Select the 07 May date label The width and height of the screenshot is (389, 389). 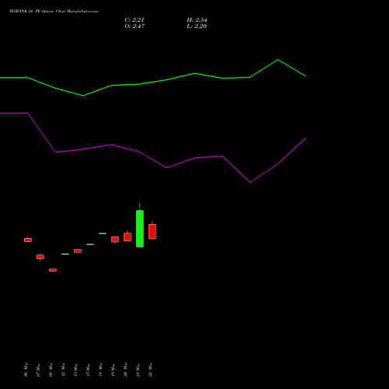tap(38, 370)
